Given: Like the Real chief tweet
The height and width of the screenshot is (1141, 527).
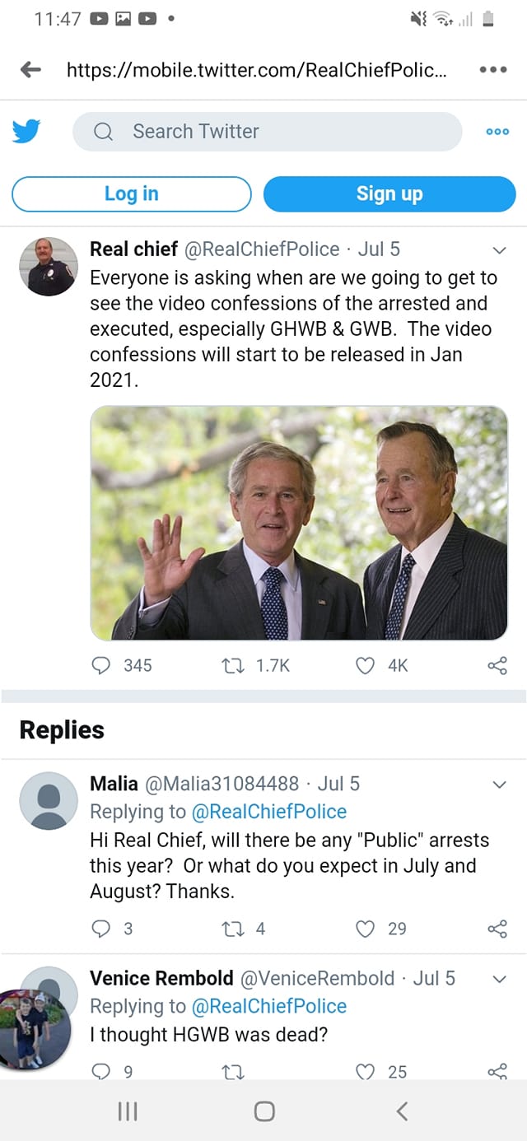Looking at the screenshot, I should [x=365, y=665].
